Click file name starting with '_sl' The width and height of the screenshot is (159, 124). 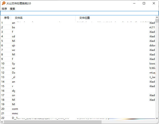(14, 77)
